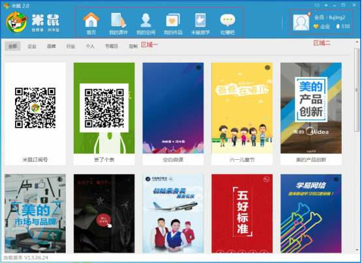The height and width of the screenshot is (263, 362).
Task: Click the corner music icon on 六一儿童节 card
Action: click(x=267, y=67)
